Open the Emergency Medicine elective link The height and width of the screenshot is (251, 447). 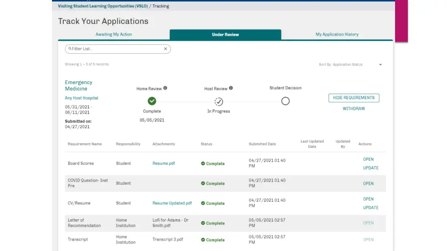click(x=79, y=85)
